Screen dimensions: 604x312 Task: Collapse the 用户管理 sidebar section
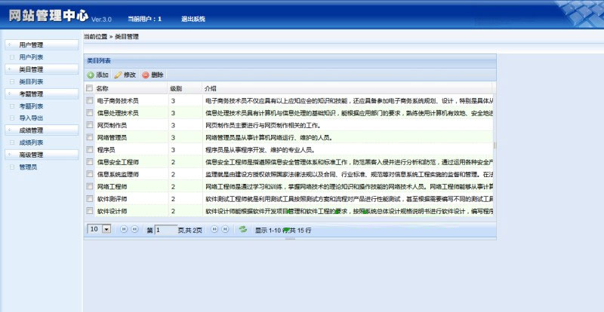(32, 44)
